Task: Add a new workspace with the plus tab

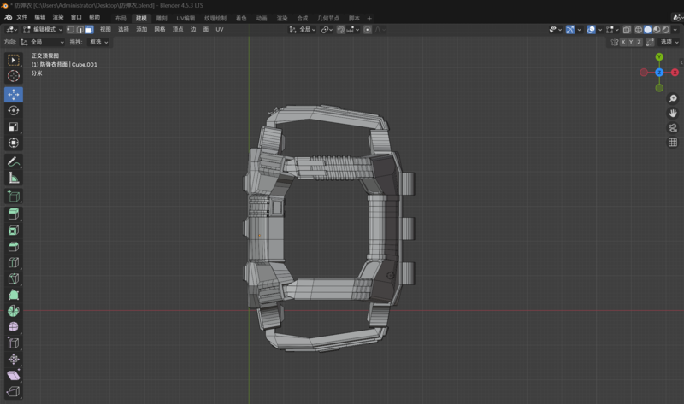Action: (x=369, y=17)
